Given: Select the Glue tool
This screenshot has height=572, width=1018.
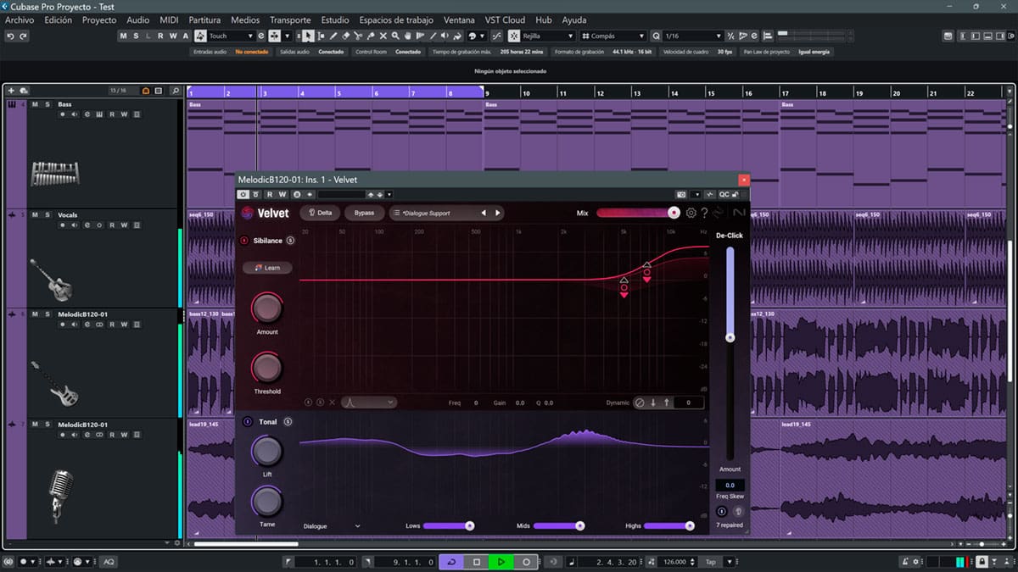Looking at the screenshot, I should pos(372,36).
